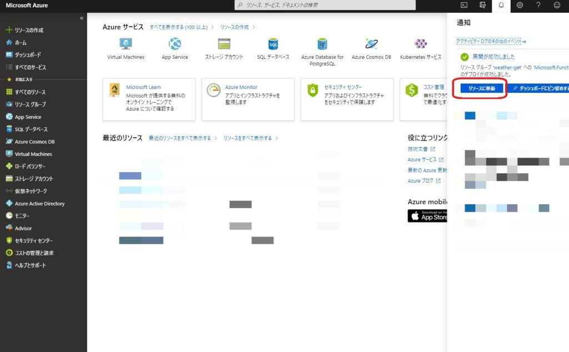Click すべてを表示する (100 以上) link
Screen dimensions: 569x352
[178, 27]
